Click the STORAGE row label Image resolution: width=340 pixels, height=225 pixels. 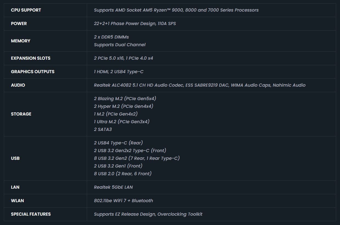tap(21, 114)
